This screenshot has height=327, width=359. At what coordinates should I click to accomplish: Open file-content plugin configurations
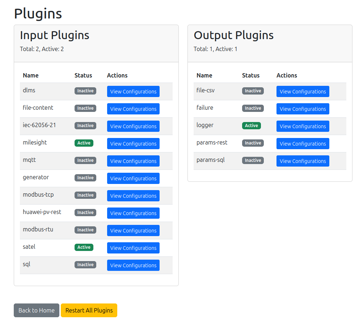tap(133, 109)
